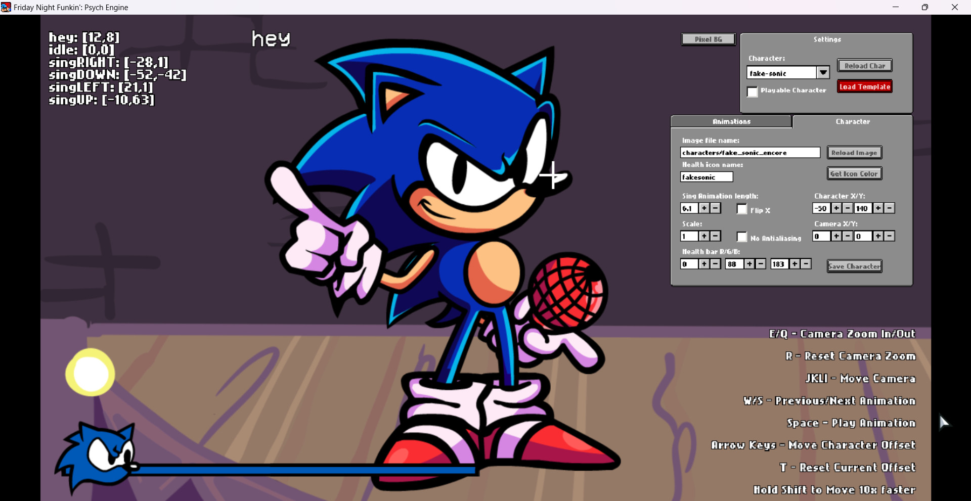Click Reload Image for the character spritesheet

[x=854, y=152]
